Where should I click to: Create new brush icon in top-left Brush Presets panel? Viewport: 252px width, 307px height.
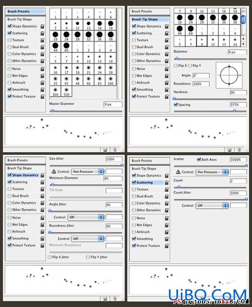pyautogui.click(x=105, y=150)
